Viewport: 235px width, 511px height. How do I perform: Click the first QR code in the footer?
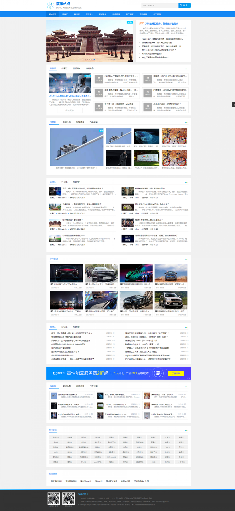(54, 499)
